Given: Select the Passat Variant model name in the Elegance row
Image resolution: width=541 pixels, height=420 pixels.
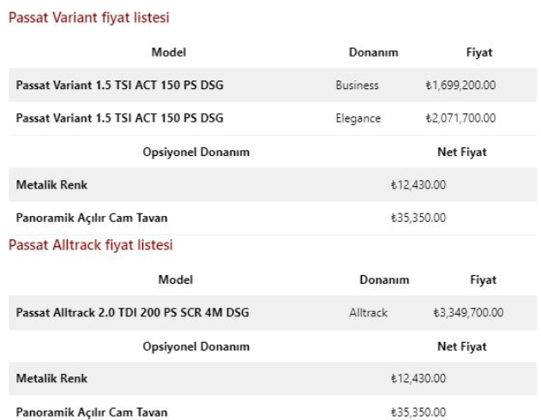Looking at the screenshot, I should pyautogui.click(x=120, y=118).
